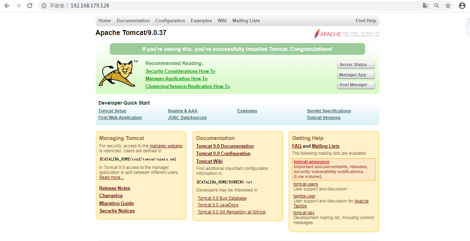Open the Tomcat Setup link
Screen dimensions: 470x241
pyautogui.click(x=112, y=111)
